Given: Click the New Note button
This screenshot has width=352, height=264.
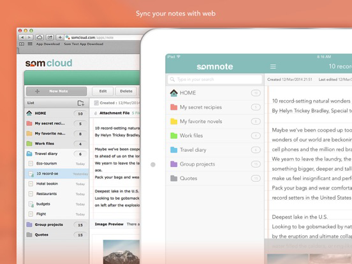Looking at the screenshot, I should tap(56, 91).
